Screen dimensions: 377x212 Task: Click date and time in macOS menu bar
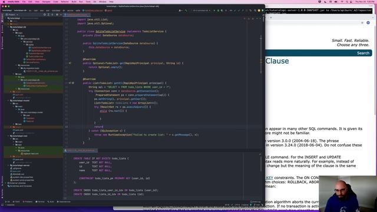click(365, 2)
